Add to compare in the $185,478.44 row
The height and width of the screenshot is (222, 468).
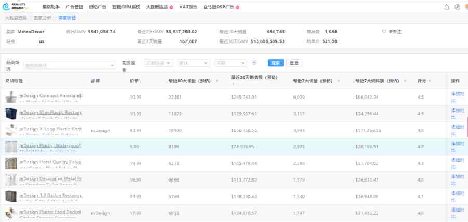click(x=458, y=163)
